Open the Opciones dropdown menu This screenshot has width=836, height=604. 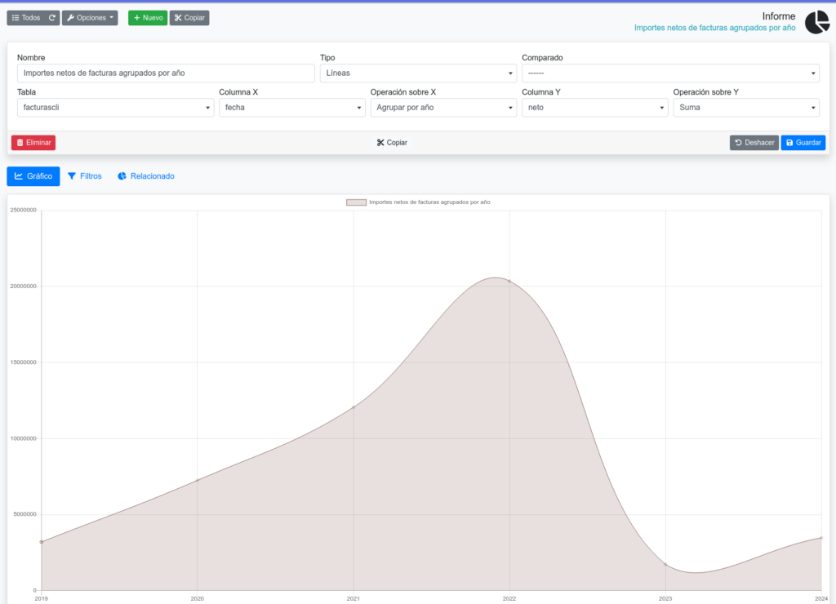90,17
